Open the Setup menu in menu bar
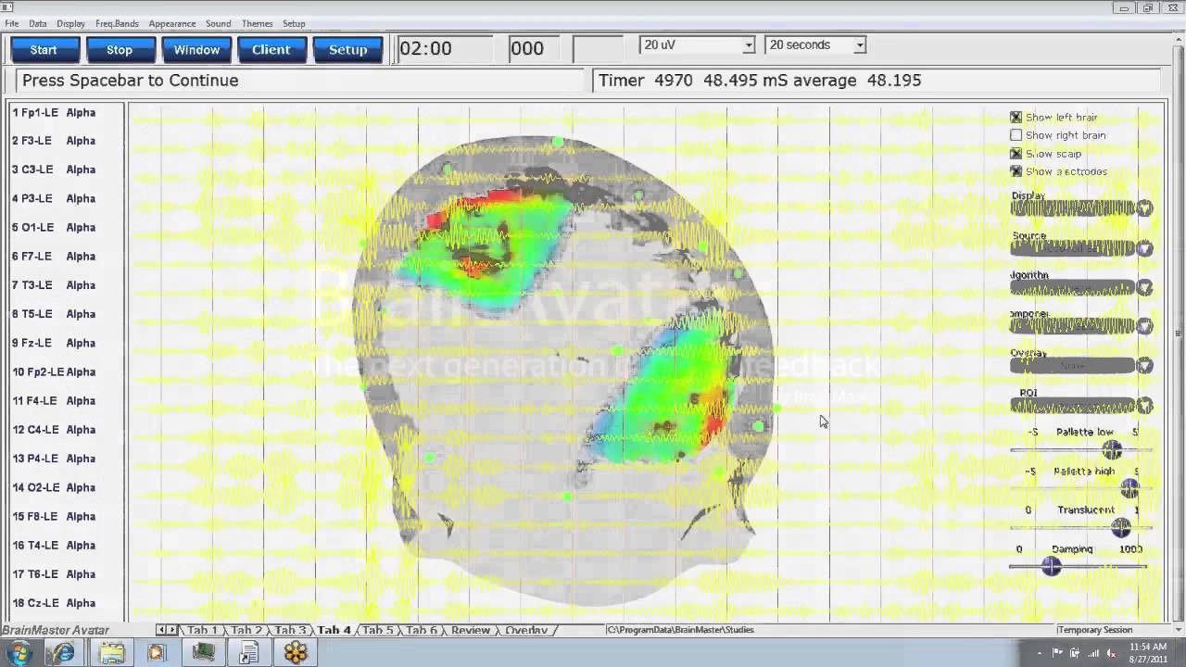The height and width of the screenshot is (667, 1186). click(x=294, y=23)
